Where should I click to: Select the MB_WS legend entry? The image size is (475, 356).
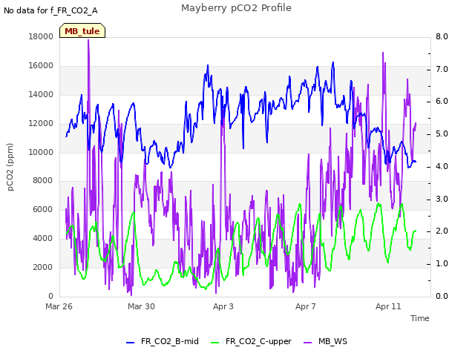click(x=325, y=341)
